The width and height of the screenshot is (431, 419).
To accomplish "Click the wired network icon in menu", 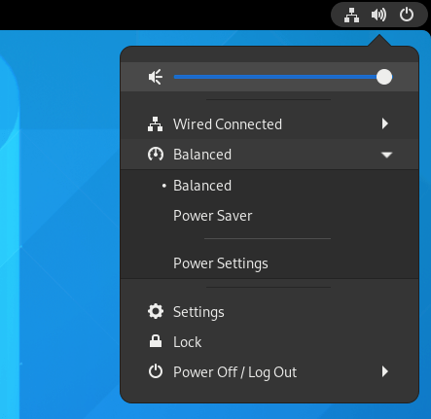I will (156, 124).
